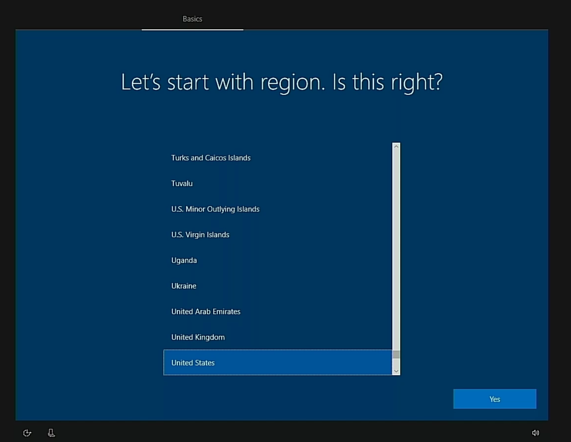Switch to the Basics tab
The image size is (571, 442).
192,19
